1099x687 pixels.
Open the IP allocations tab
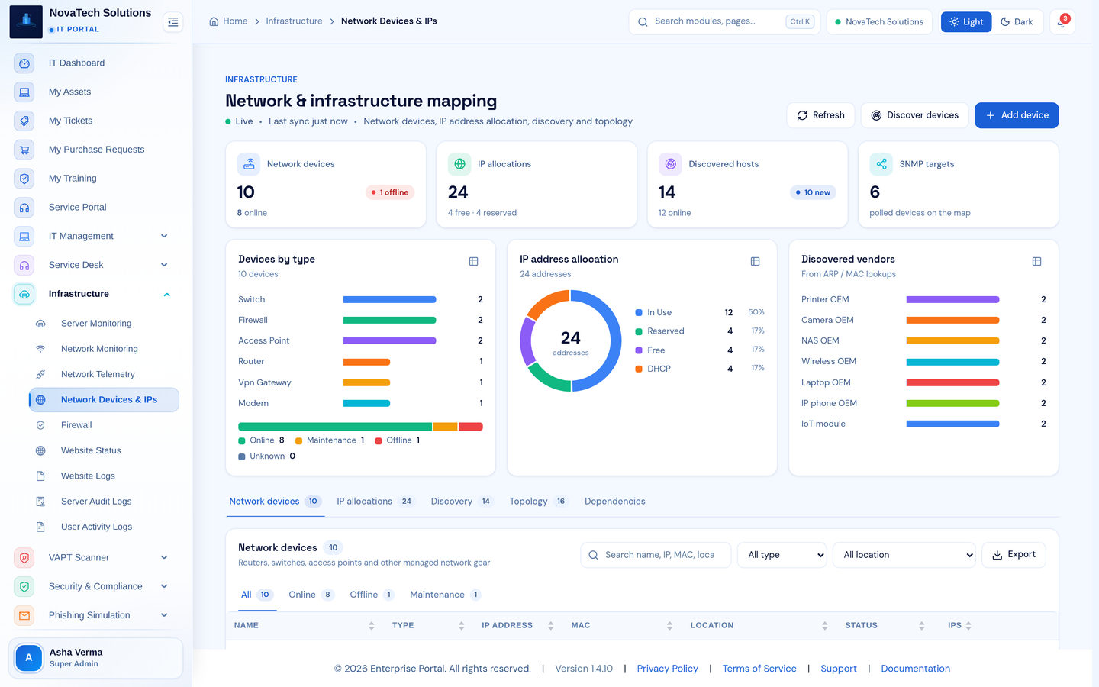[375, 502]
